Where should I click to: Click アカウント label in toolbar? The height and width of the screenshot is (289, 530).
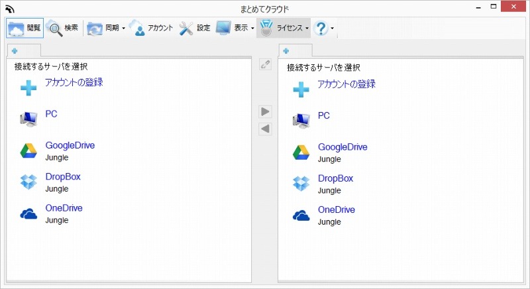pyautogui.click(x=160, y=28)
